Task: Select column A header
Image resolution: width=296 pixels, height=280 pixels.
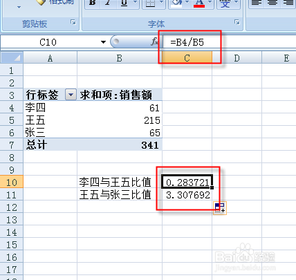Action: click(x=50, y=58)
